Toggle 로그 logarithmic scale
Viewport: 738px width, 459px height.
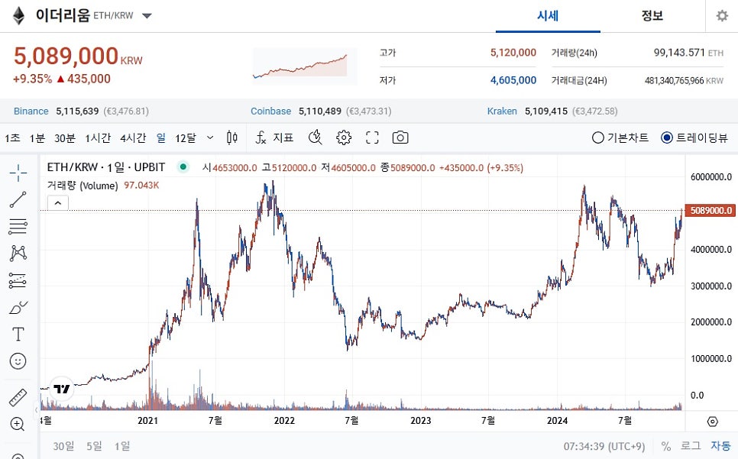point(690,445)
